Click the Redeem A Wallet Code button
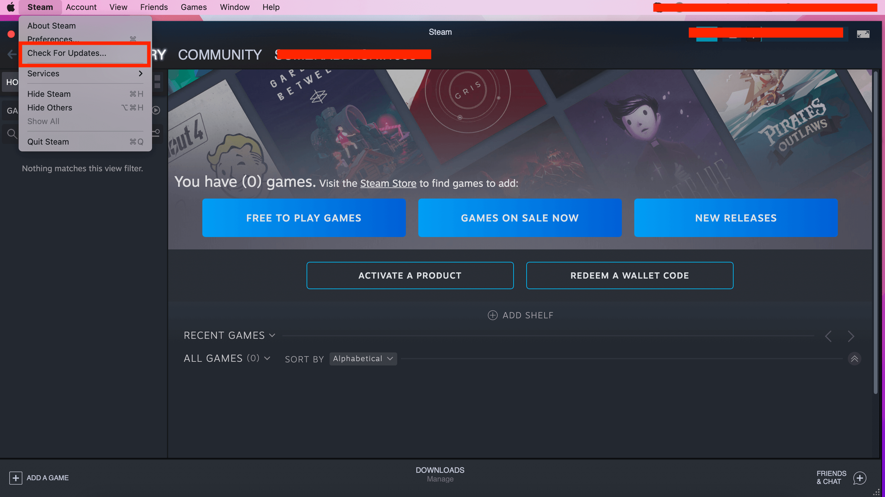The width and height of the screenshot is (885, 497). 629,275
